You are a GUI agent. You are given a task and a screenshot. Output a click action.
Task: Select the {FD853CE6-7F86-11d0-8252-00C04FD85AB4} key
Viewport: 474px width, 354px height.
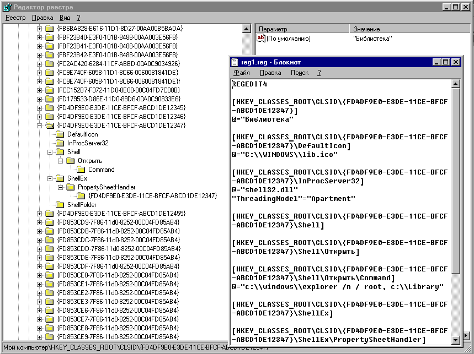tap(118, 311)
